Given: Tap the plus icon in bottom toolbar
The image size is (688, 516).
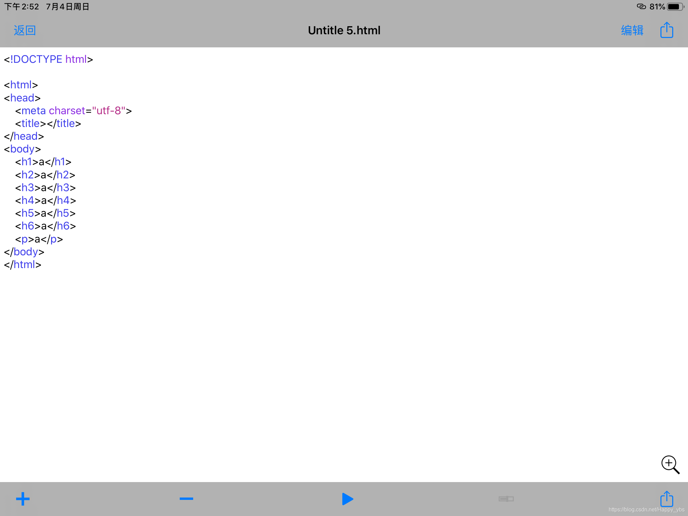Looking at the screenshot, I should click(23, 499).
